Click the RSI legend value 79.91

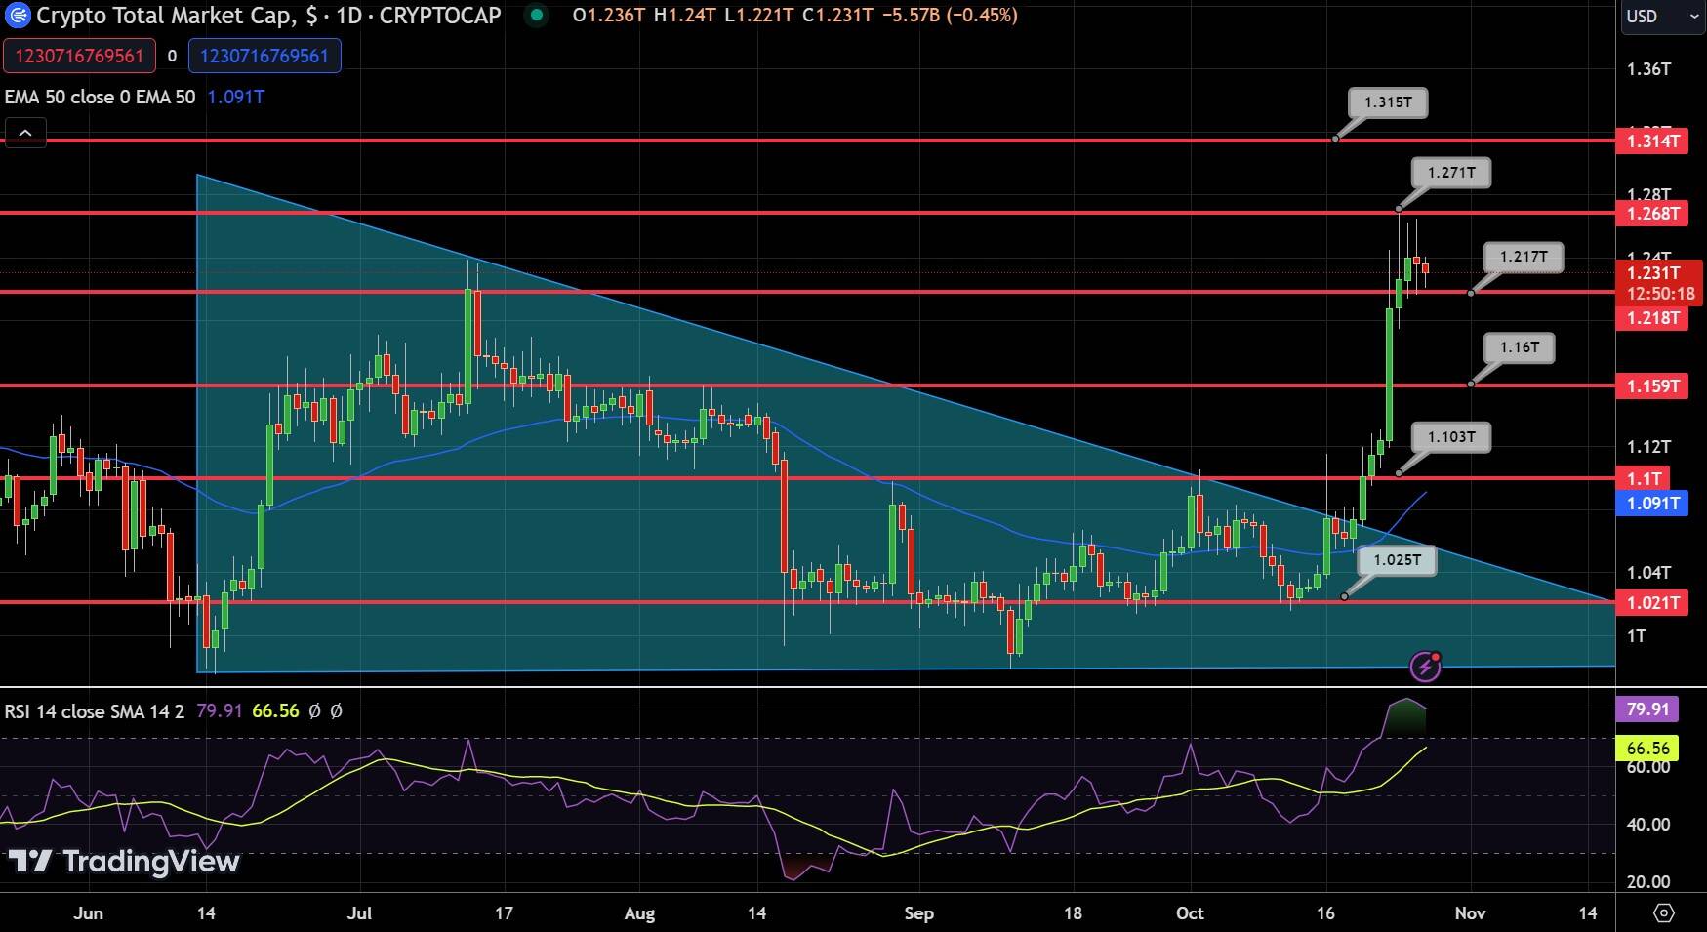(219, 711)
